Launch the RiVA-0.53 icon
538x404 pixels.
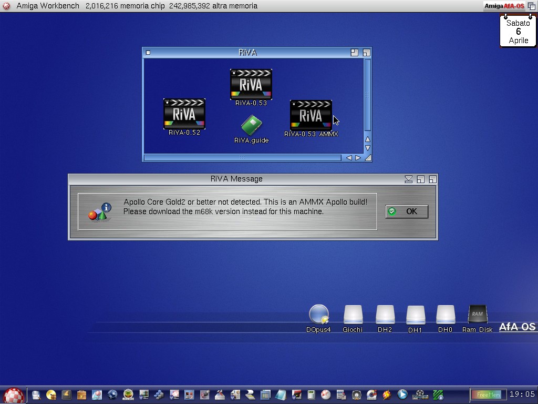pos(251,85)
